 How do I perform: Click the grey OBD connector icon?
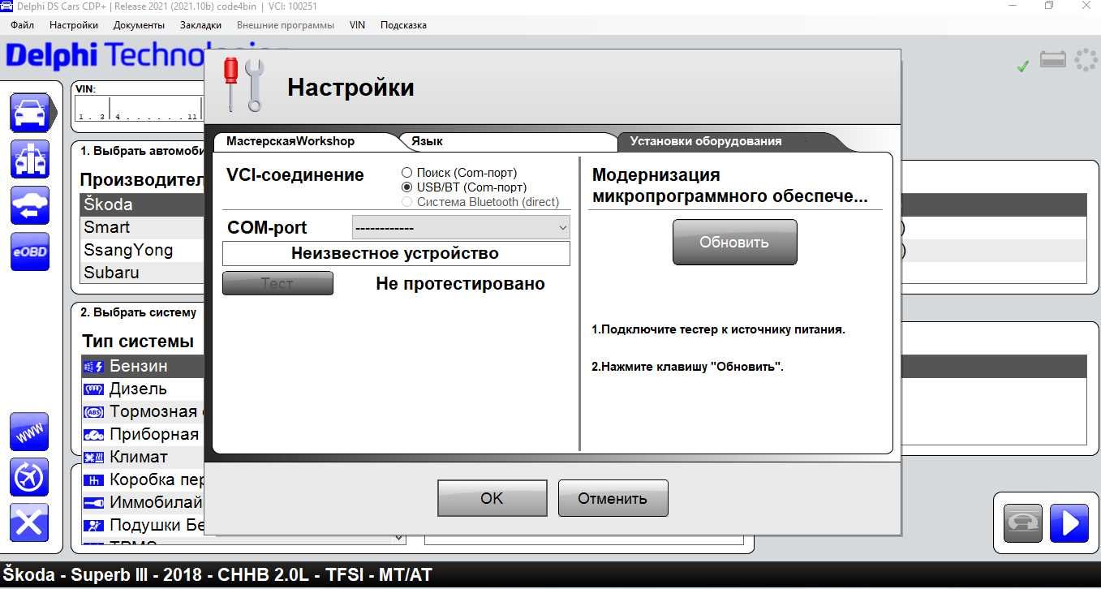[x=1022, y=523]
